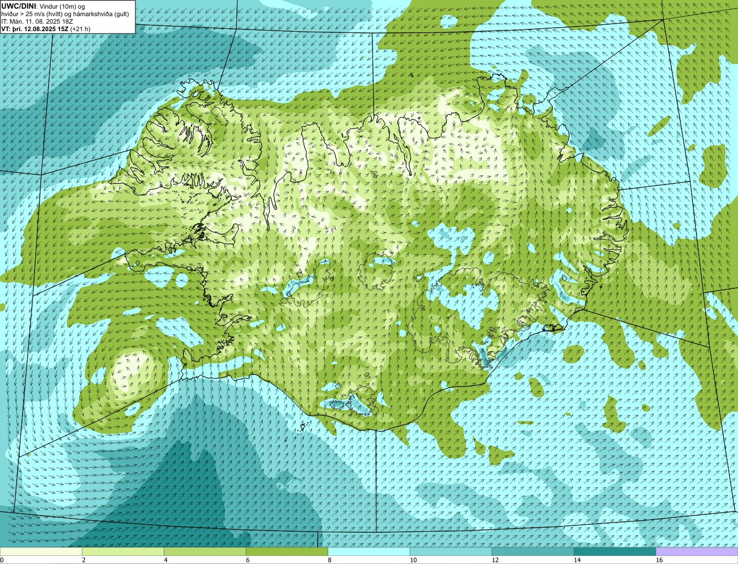Click the legend scale value '14'
The image size is (738, 564).
pos(577,560)
